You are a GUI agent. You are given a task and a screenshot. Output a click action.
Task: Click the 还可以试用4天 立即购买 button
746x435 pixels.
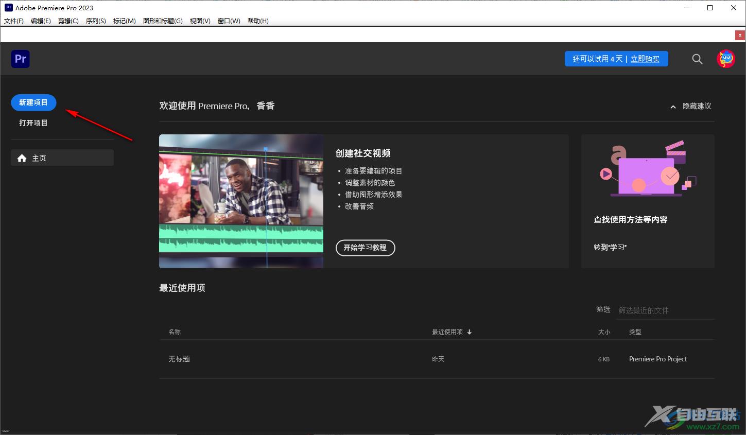[616, 59]
